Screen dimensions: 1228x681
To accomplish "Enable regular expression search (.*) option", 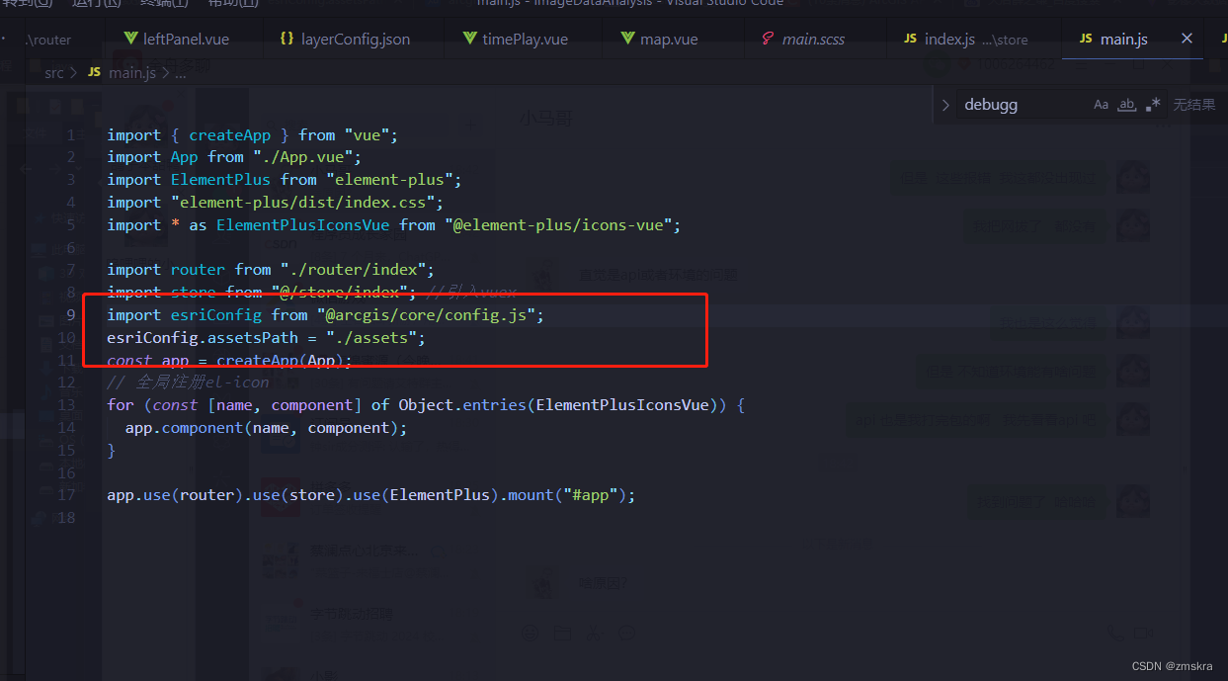I will tap(1153, 104).
